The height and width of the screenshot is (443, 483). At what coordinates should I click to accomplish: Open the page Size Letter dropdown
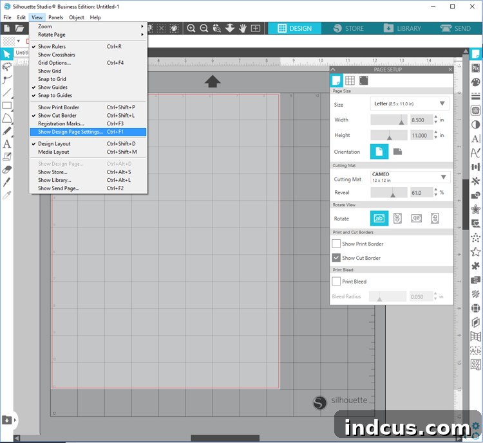click(x=410, y=104)
